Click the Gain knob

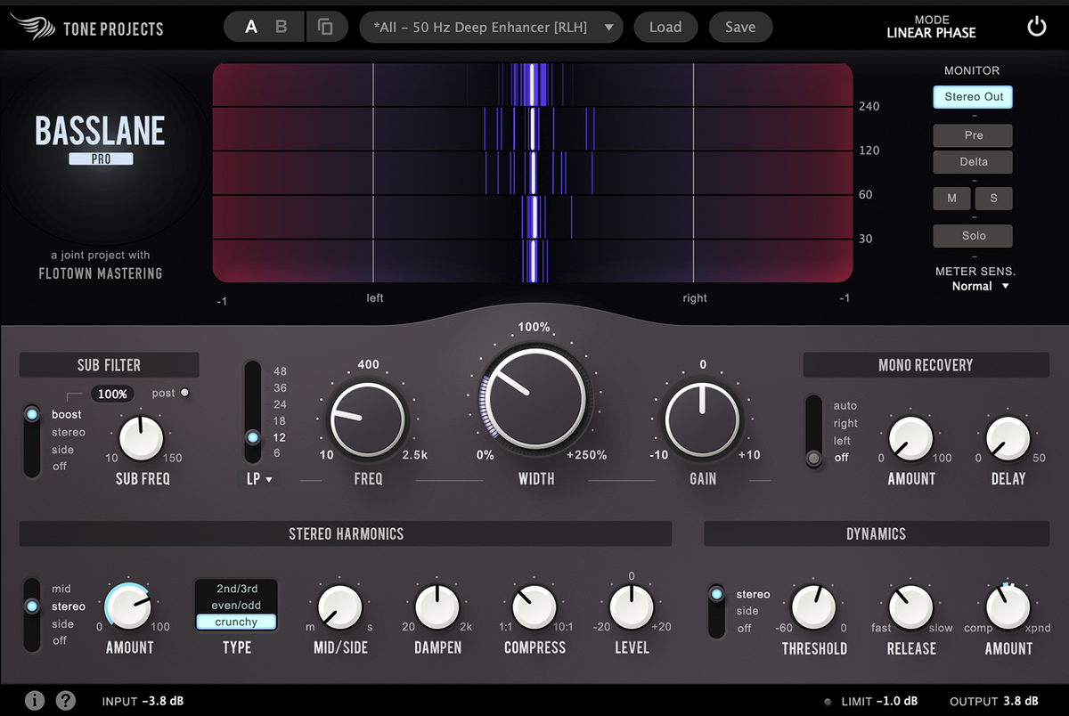703,419
